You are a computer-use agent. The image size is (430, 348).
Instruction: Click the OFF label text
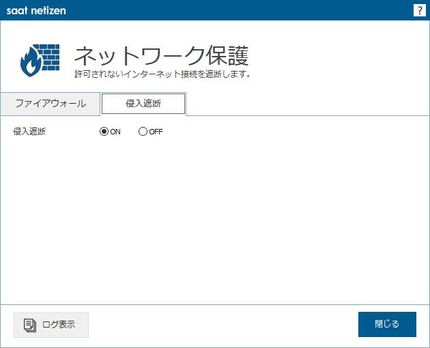tap(156, 132)
